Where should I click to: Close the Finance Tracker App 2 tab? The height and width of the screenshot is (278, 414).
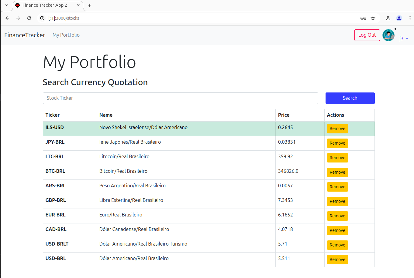78,5
